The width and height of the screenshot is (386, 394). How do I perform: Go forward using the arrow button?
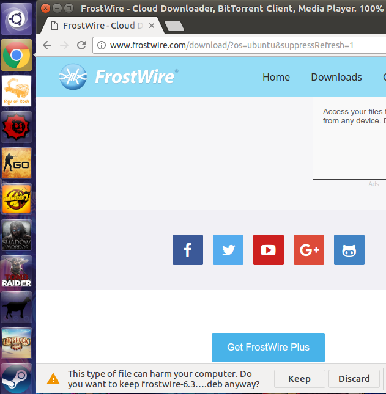(x=64, y=45)
